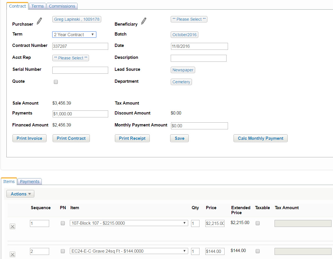Click the pencil icon next to Purchaser

(39, 21)
